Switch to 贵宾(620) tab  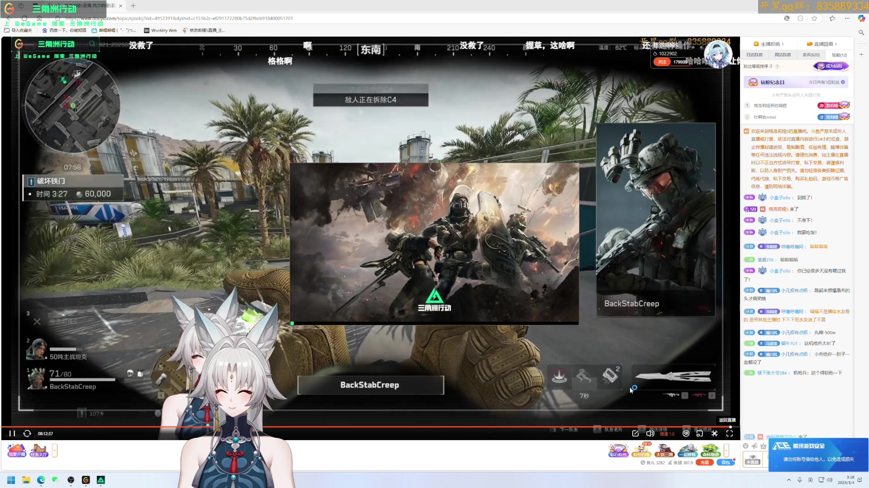pyautogui.click(x=811, y=55)
